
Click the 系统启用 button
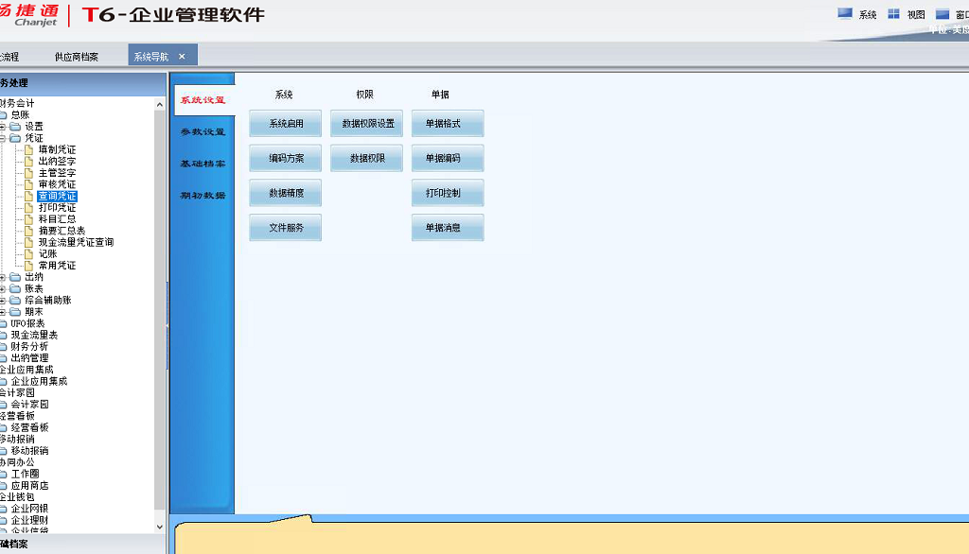(286, 124)
